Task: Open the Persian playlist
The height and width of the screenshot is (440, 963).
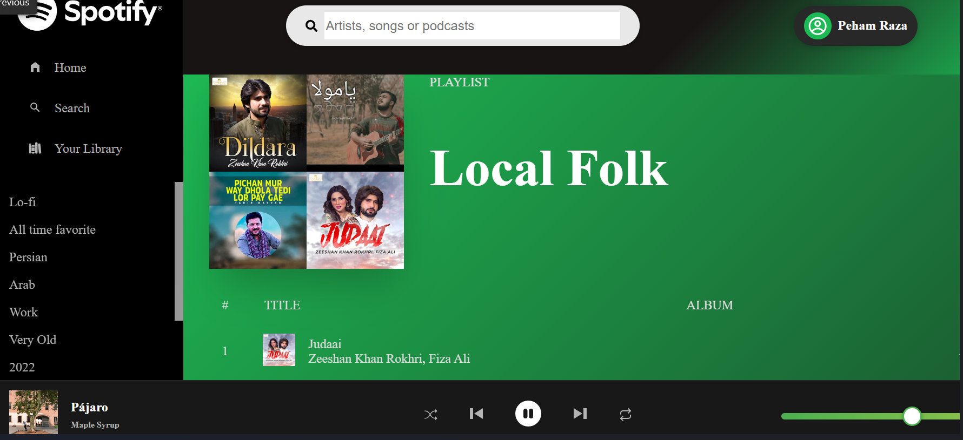Action: click(28, 257)
